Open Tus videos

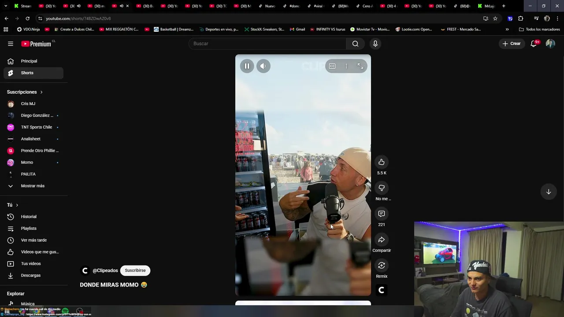tap(33, 264)
